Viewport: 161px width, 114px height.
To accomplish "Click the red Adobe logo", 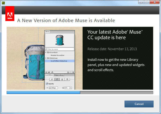I will coord(10,14).
